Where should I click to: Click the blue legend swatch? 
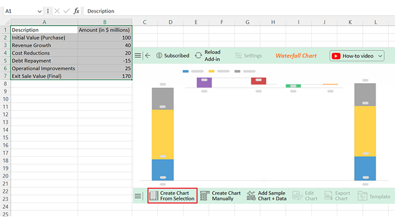point(186,71)
